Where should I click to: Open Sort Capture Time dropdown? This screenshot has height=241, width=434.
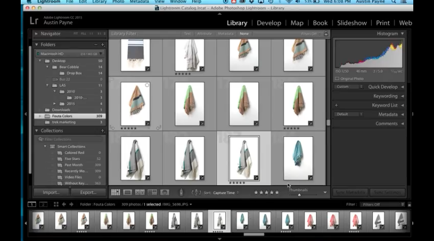[x=226, y=193]
